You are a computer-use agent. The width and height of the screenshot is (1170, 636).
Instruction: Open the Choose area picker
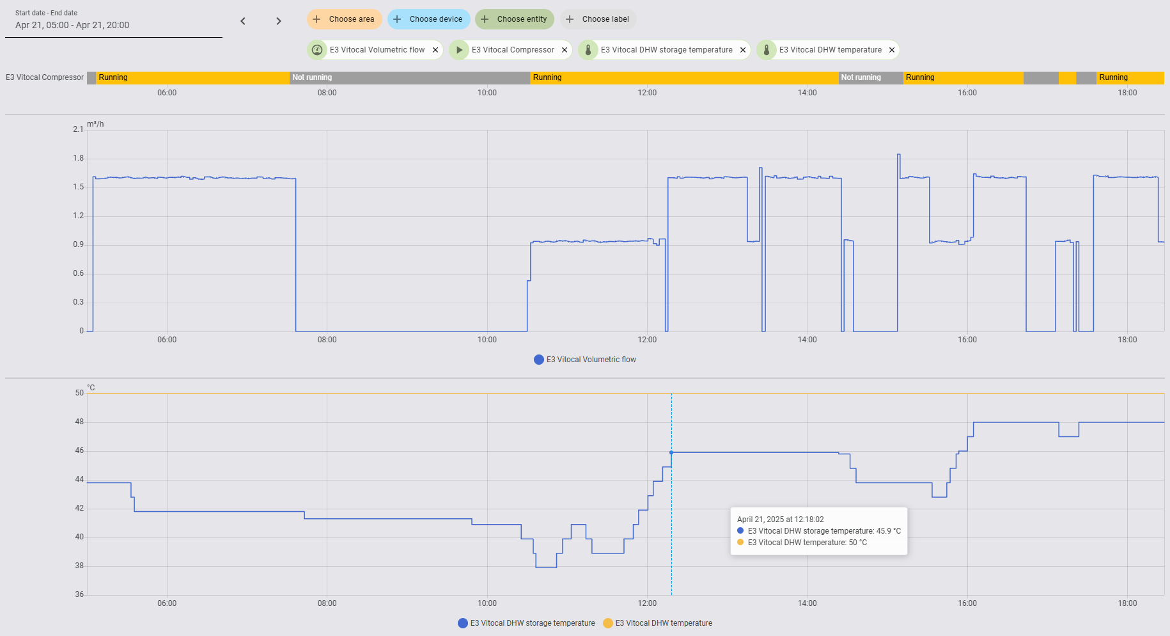pos(344,19)
